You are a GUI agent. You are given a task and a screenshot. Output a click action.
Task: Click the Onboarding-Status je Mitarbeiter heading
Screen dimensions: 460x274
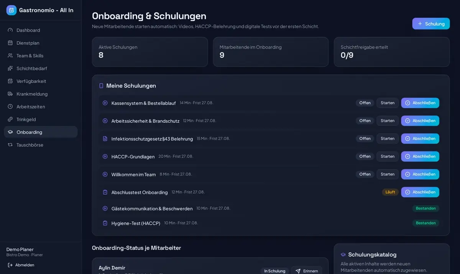136,248
